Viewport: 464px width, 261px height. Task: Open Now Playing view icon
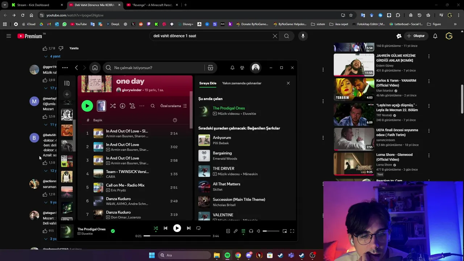click(x=228, y=231)
